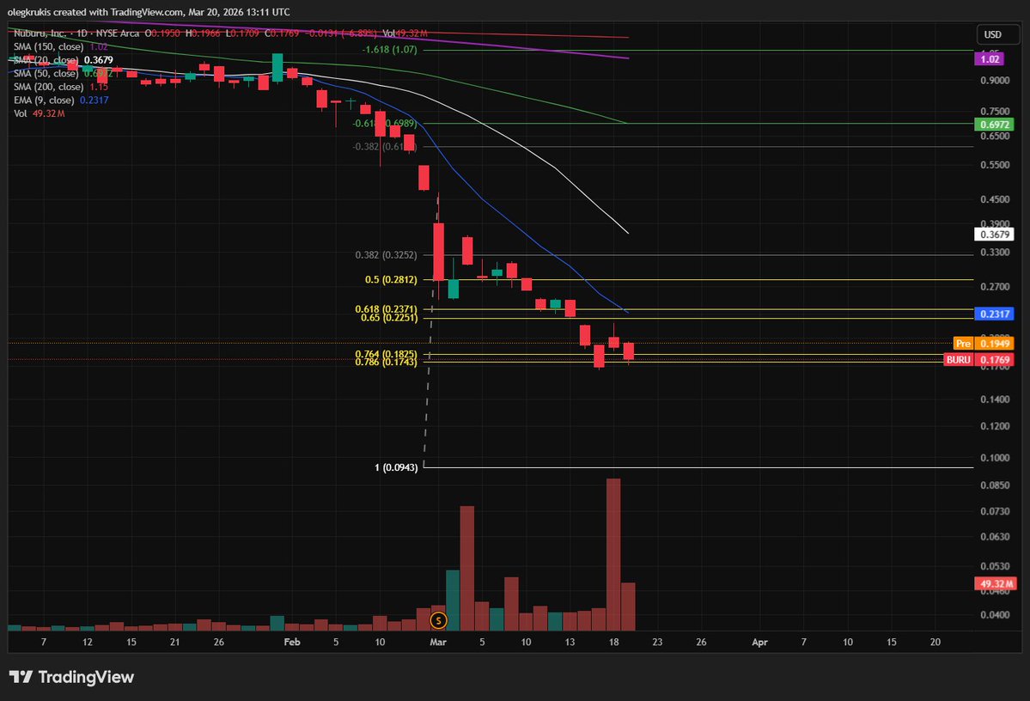Click the orange S event marker near Mar

[x=438, y=619]
